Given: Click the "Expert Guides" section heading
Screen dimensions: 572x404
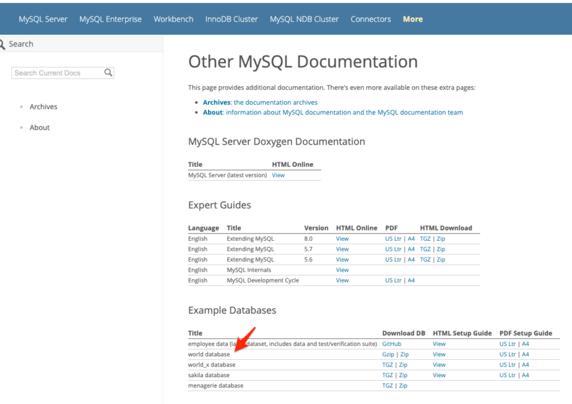Looking at the screenshot, I should 220,205.
